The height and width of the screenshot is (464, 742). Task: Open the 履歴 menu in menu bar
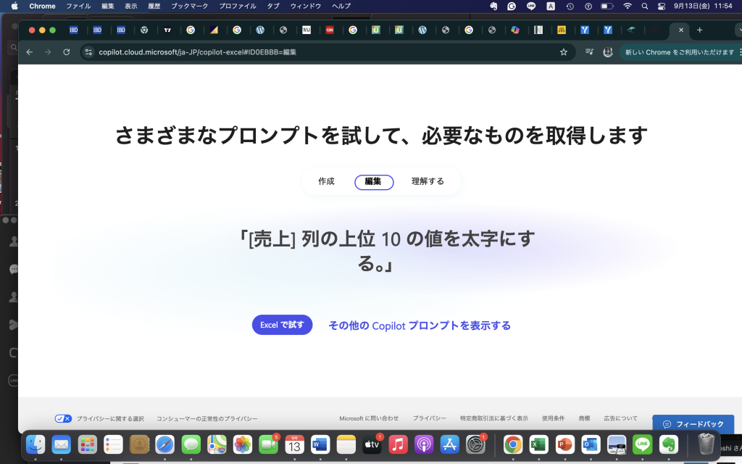tap(154, 6)
